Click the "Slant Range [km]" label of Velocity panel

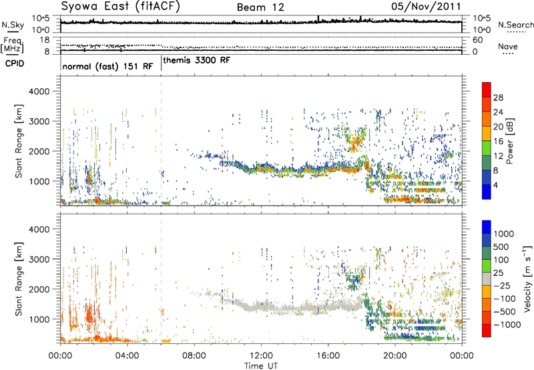(19, 279)
